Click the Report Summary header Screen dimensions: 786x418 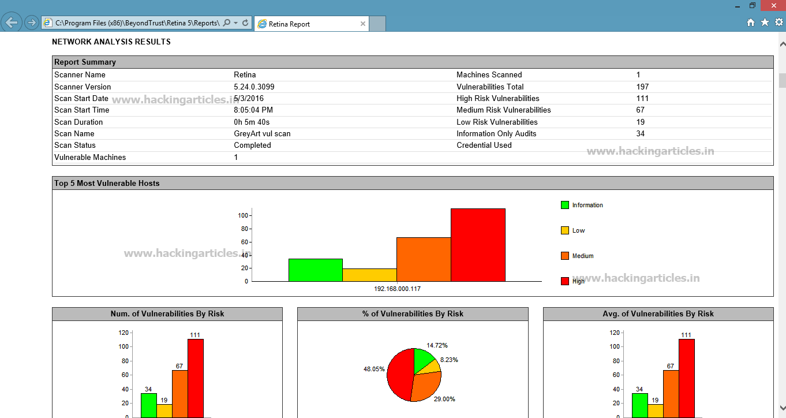tap(413, 62)
